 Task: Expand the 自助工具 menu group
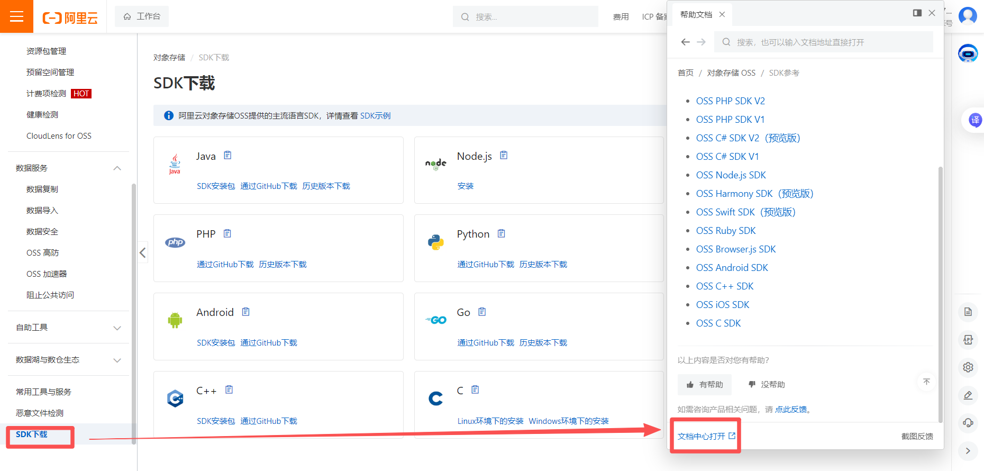[x=117, y=328]
